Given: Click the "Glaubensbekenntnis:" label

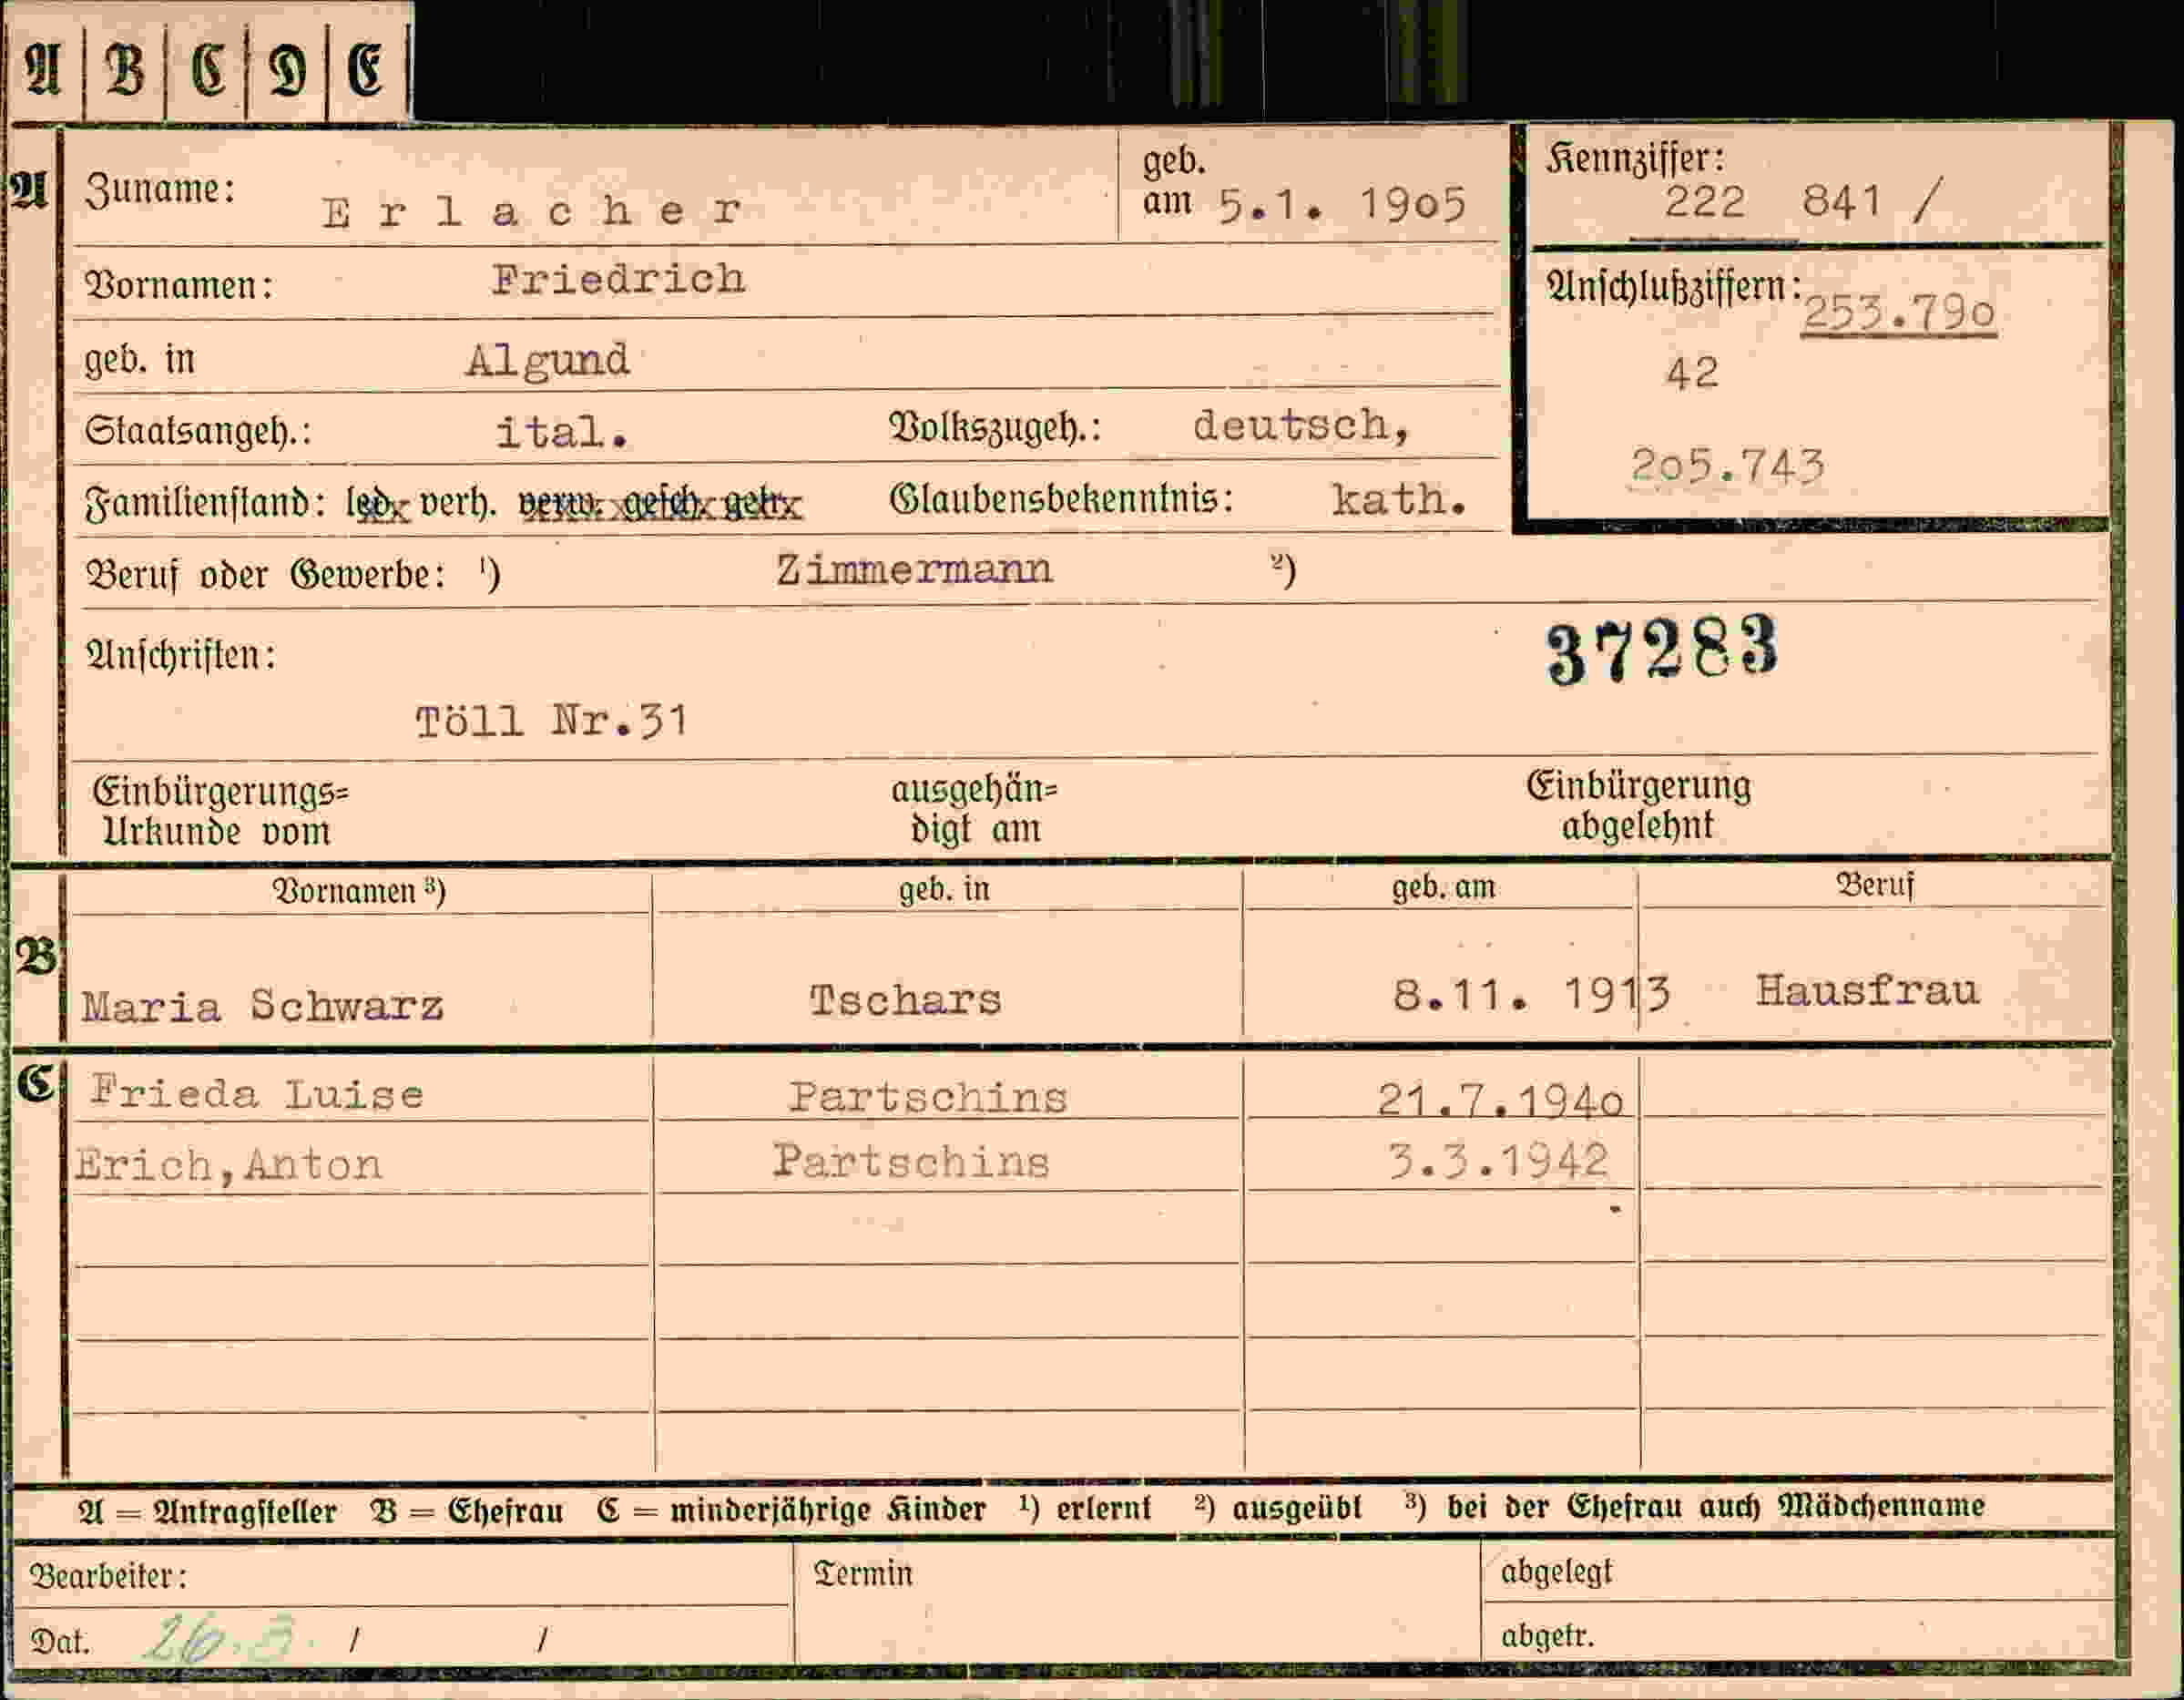Looking at the screenshot, I should click(x=1060, y=498).
